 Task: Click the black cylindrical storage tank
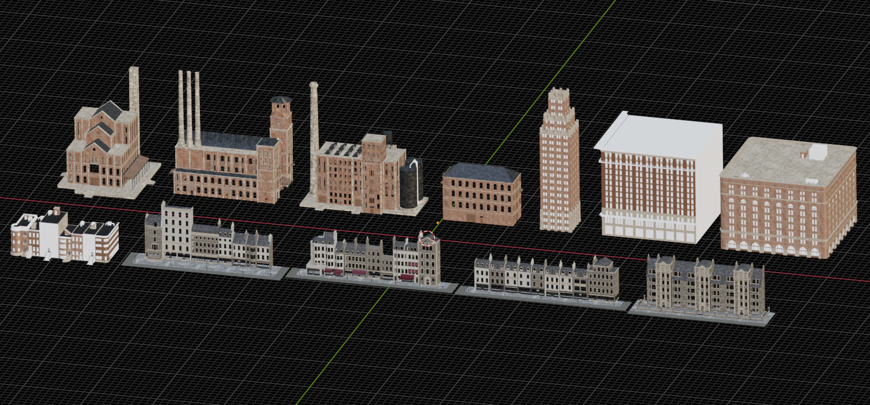coord(411,185)
